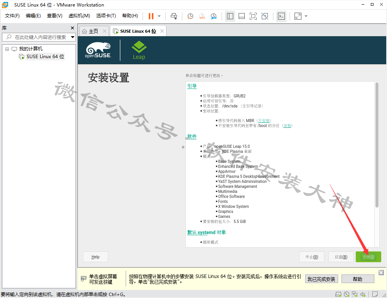Click the 不安装 link for MBR boot code
The width and height of the screenshot is (387, 298).
pos(264,121)
